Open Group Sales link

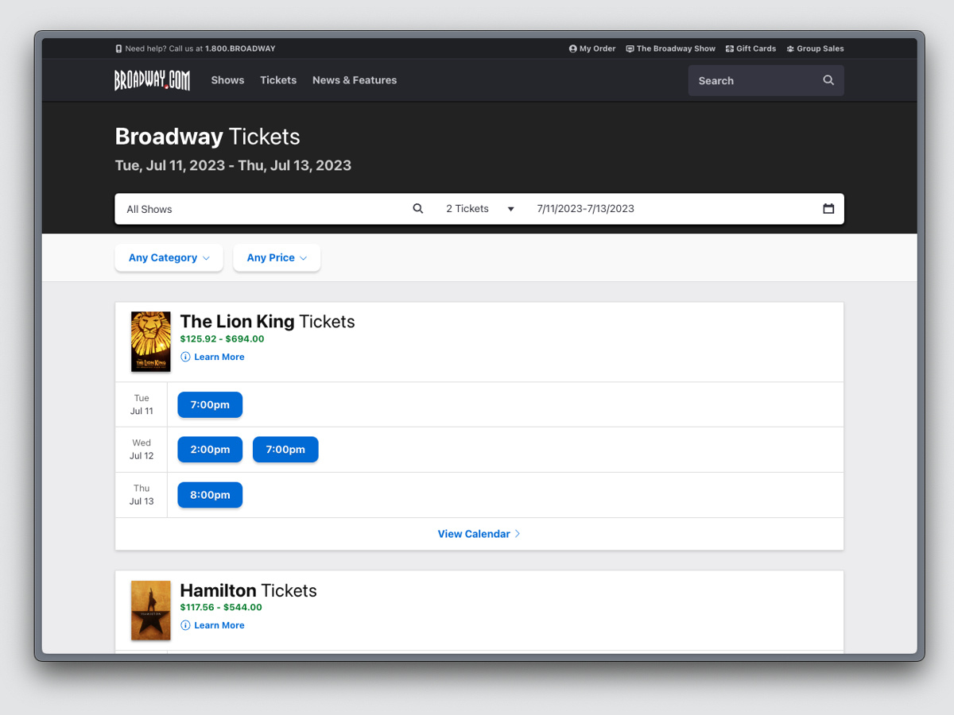coord(815,48)
